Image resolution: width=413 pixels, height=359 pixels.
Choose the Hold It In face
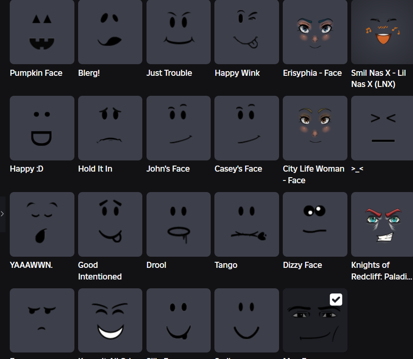tap(110, 128)
